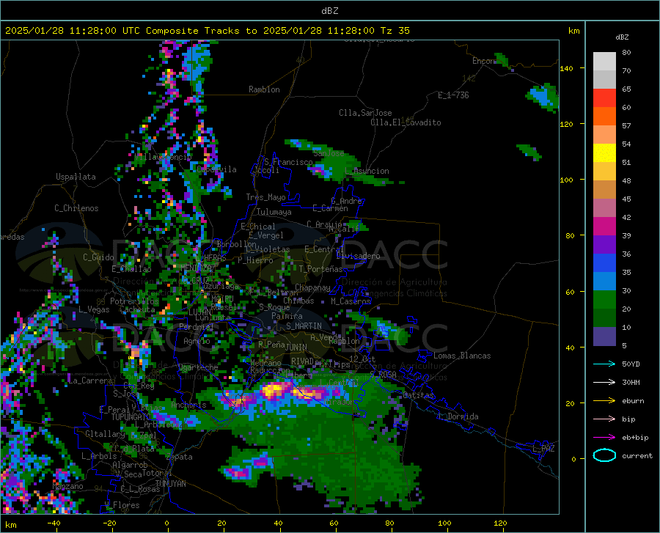Click the TUPUNGATO map label

(131, 417)
